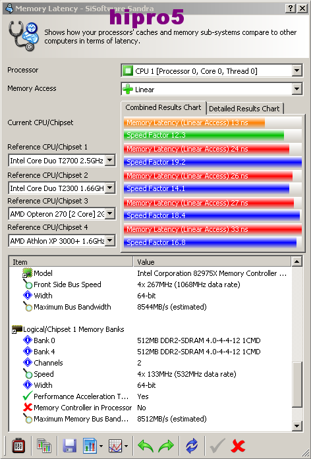The image size is (311, 459).
Task: Cancel with the red X icon
Action: tap(238, 446)
